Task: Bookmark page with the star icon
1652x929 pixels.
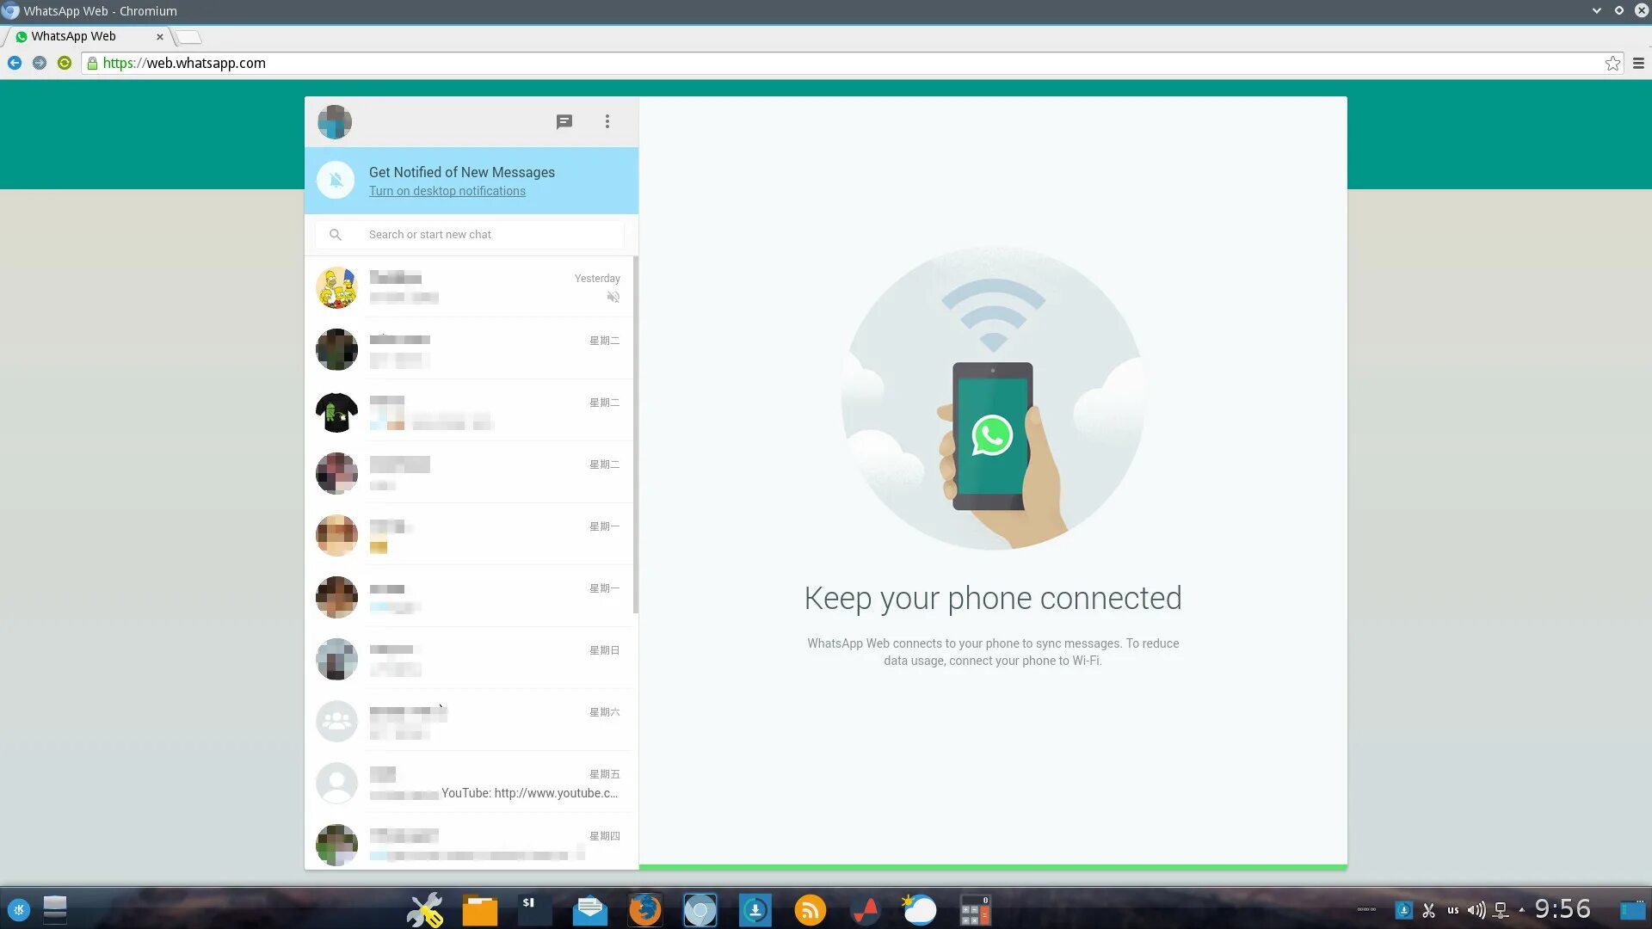Action: pos(1612,63)
